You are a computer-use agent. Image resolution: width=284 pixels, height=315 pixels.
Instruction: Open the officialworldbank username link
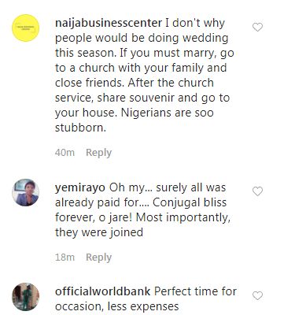(102, 291)
